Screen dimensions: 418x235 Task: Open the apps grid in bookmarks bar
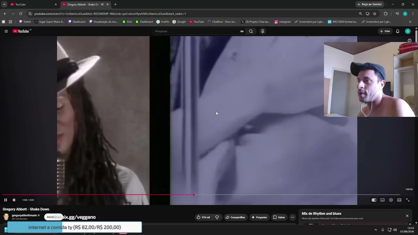pyautogui.click(x=10, y=22)
